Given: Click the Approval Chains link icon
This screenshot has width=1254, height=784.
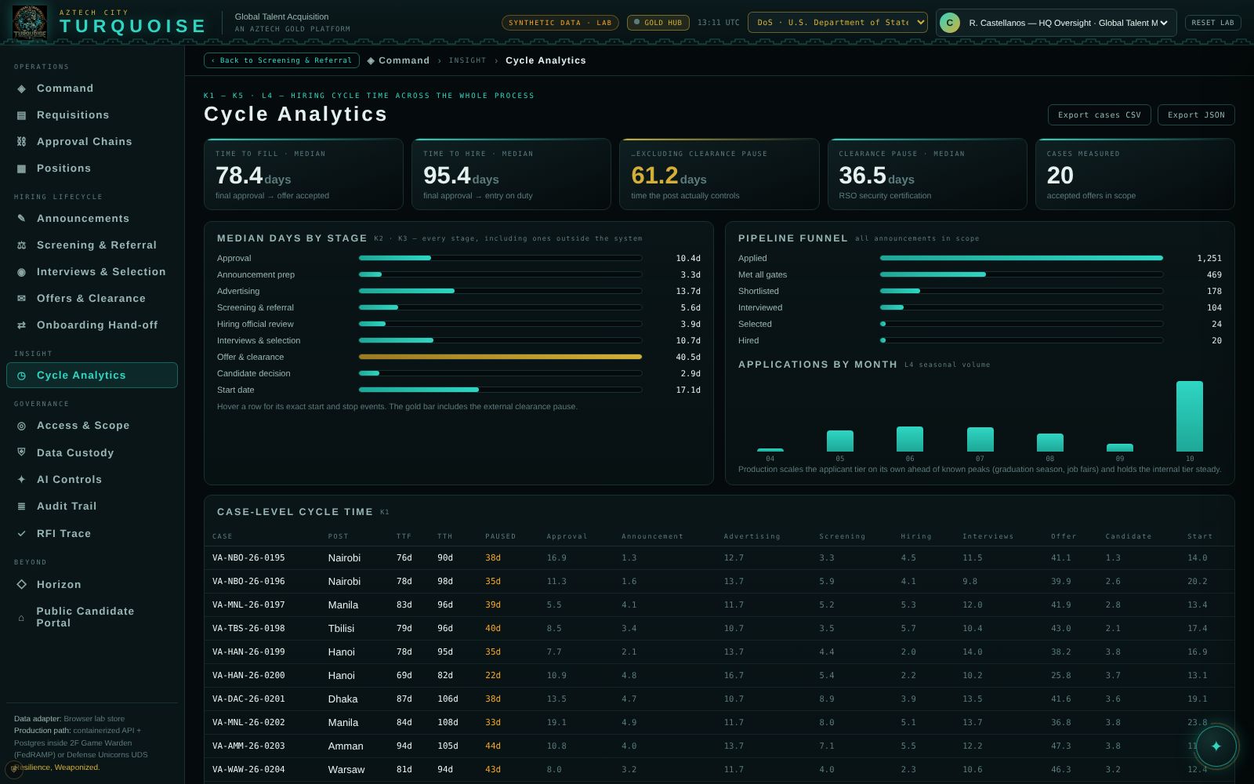Looking at the screenshot, I should (x=21, y=142).
